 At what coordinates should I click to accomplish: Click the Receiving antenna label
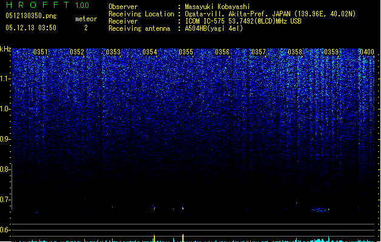click(x=139, y=28)
